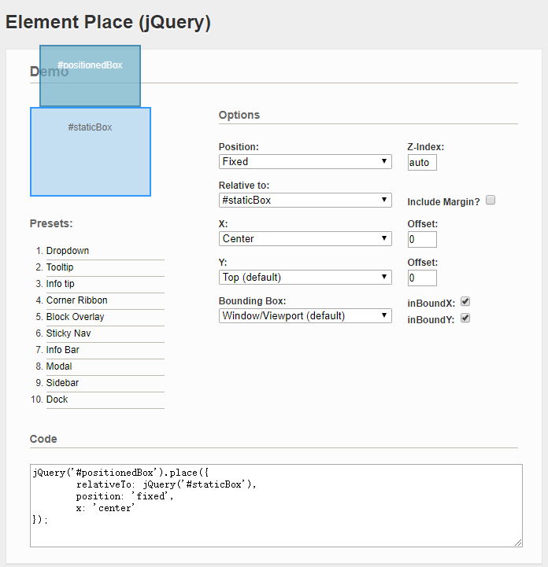Select the Modal preset
548x567 pixels.
coord(59,366)
